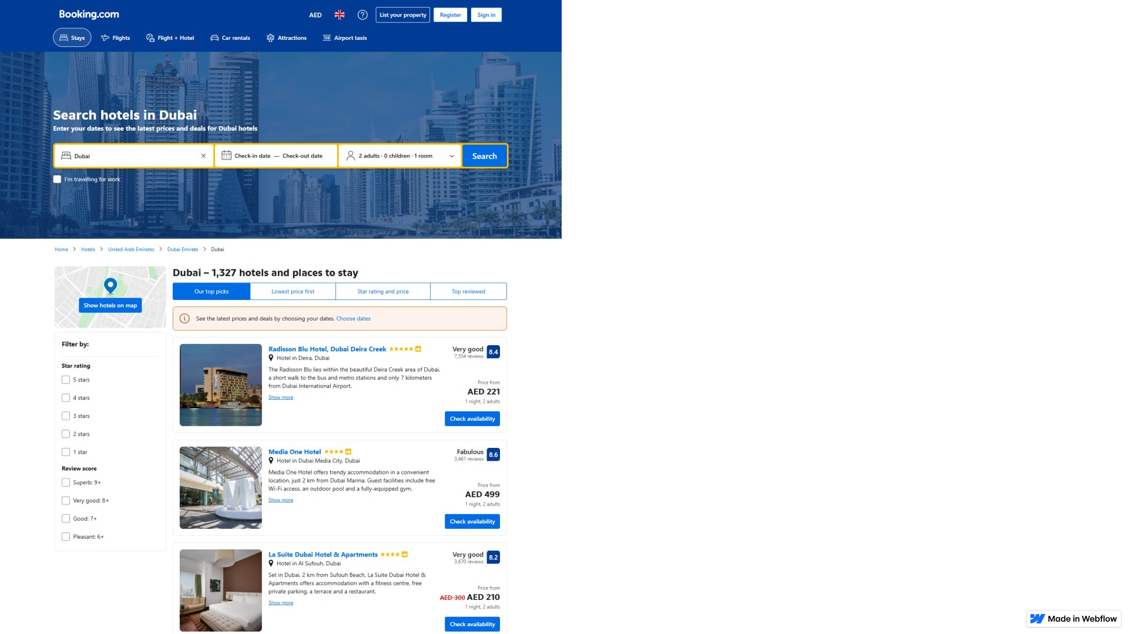Open Attractions tab
Image resolution: width=1128 pixels, height=634 pixels.
tap(287, 38)
